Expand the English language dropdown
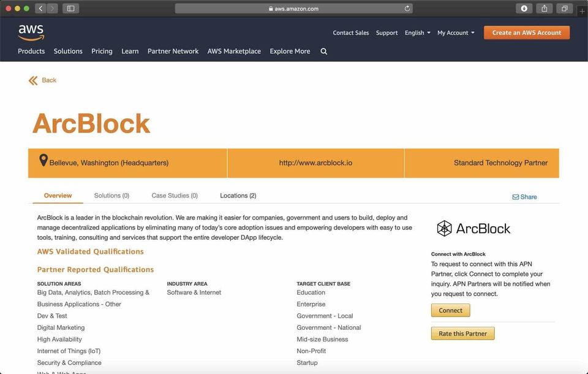Screen dimensions: 588x374 (x=417, y=33)
